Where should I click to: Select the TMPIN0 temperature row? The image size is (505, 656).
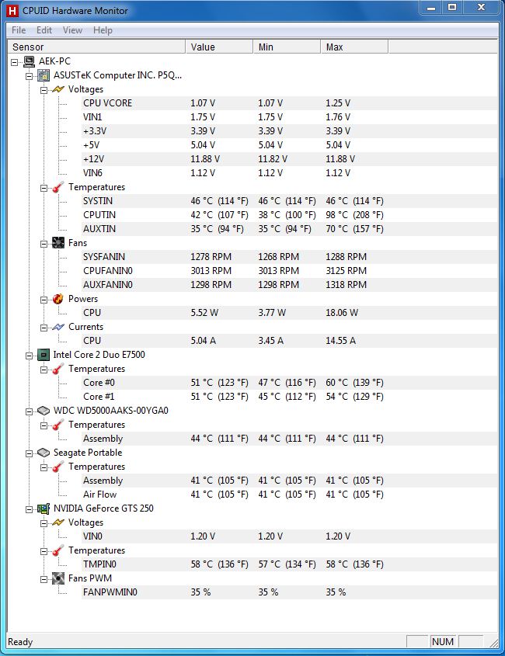289,564
